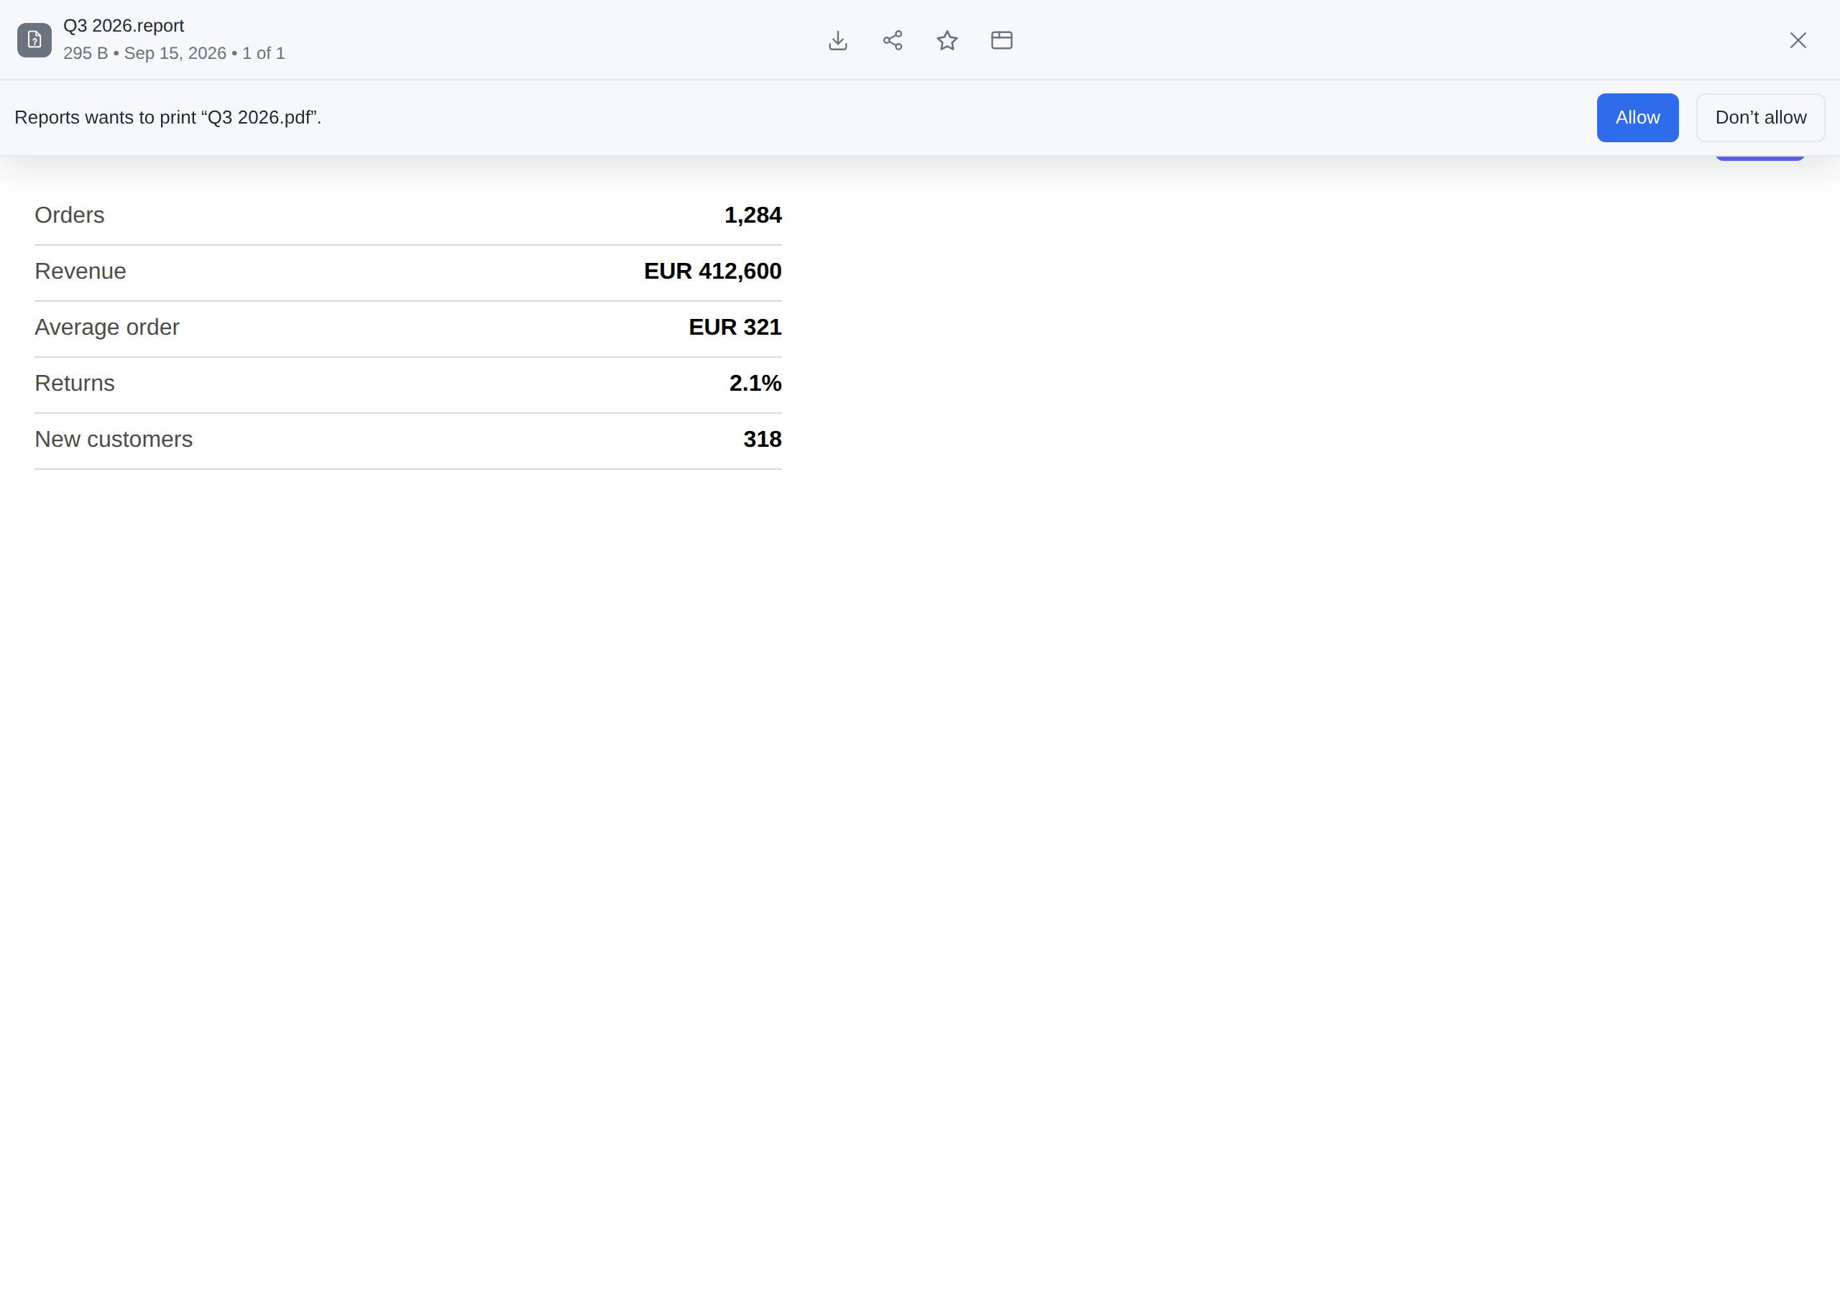Click the Orders row label

click(70, 215)
